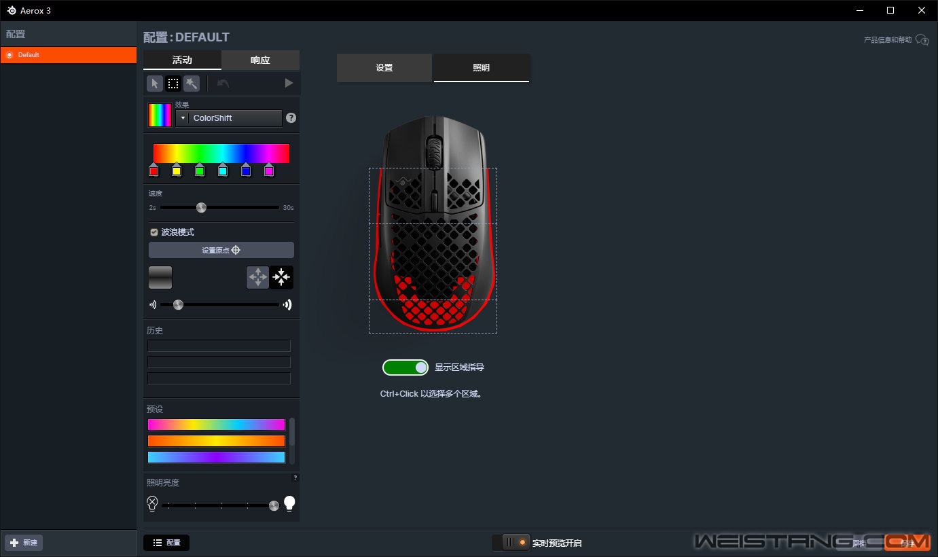Select the magic wand tool

tap(192, 84)
